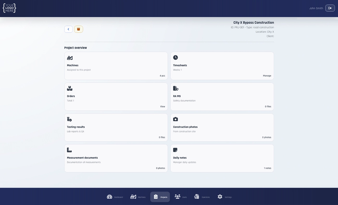Click the ruler icon on Measurement documents card

[x=69, y=150]
